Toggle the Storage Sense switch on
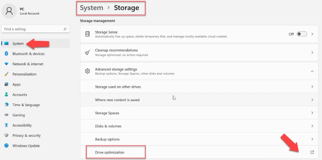 pos(302,34)
